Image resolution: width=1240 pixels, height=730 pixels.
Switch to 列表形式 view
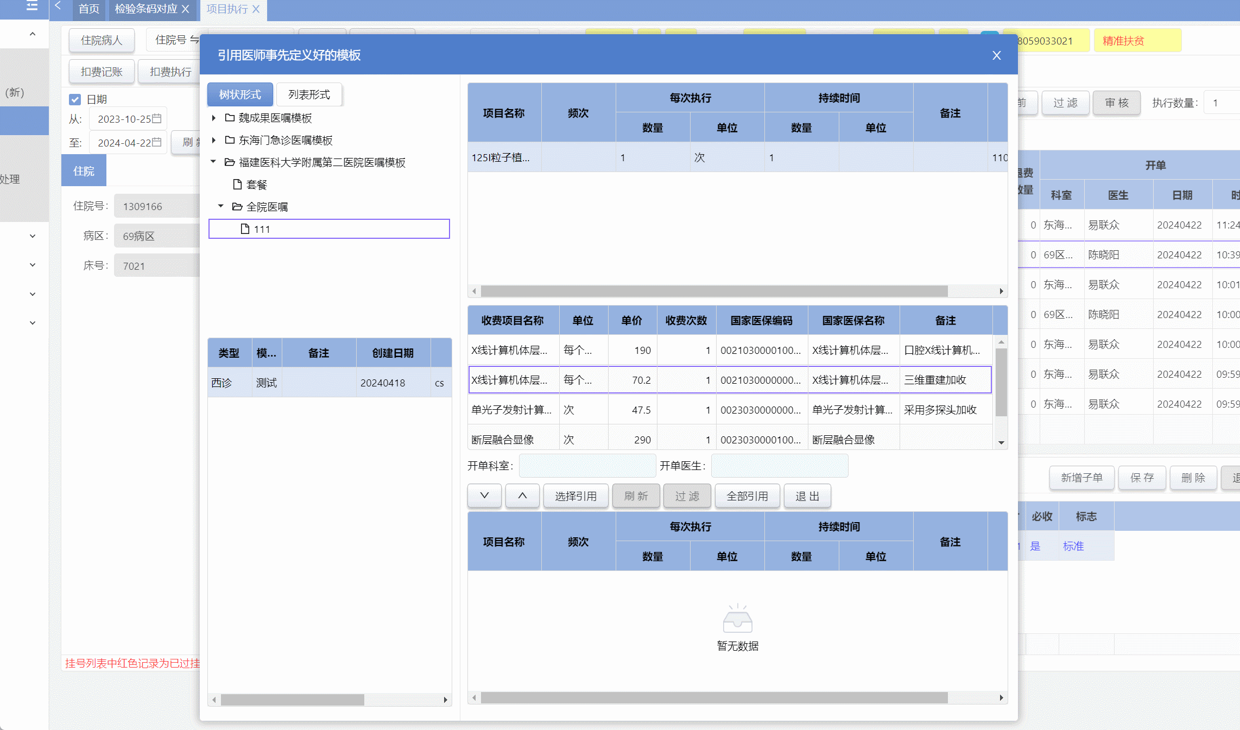point(309,94)
